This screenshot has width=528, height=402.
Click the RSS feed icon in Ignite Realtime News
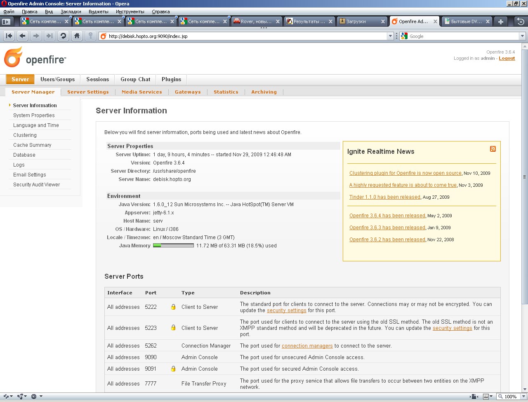pos(493,149)
